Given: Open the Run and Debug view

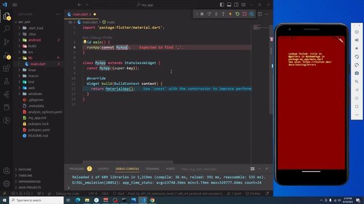Looking at the screenshot, I should pos(6,56).
